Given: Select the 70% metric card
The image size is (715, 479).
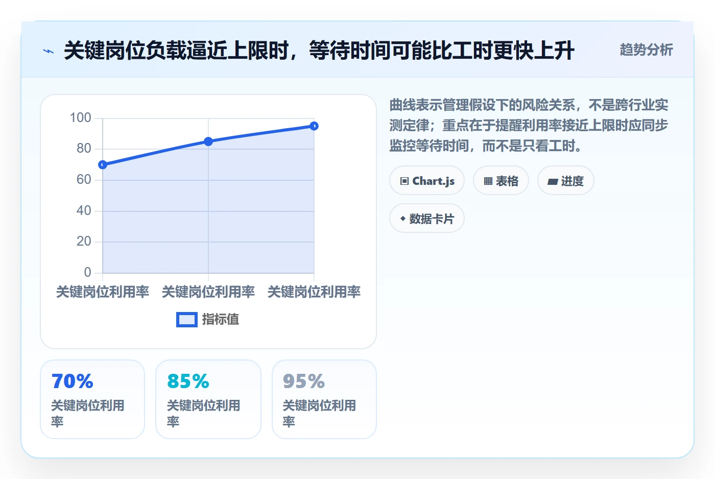Looking at the screenshot, I should (x=92, y=399).
